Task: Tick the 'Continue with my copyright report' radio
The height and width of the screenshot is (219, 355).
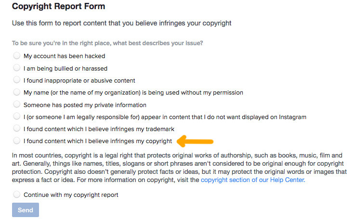Action: [x=16, y=194]
